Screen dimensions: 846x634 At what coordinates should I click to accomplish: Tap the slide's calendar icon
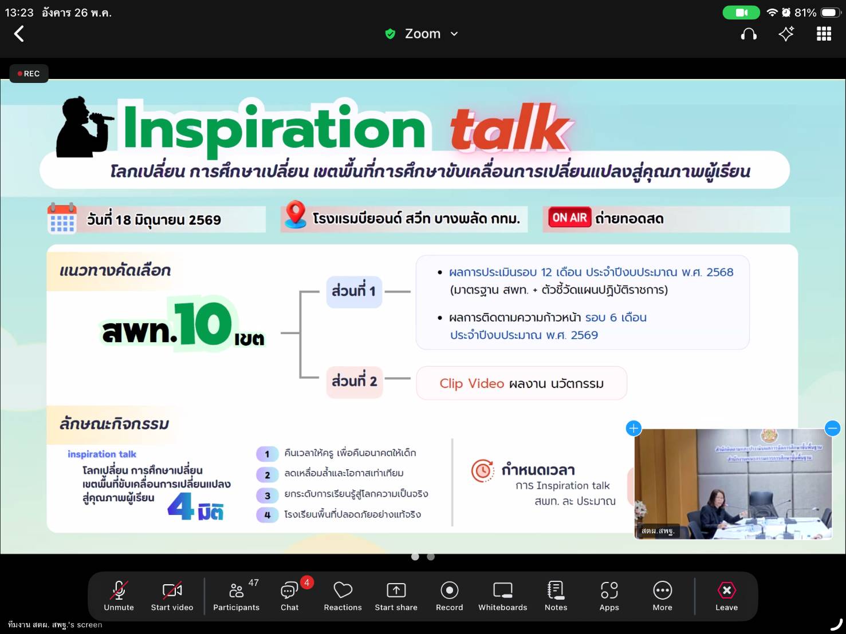coord(62,218)
